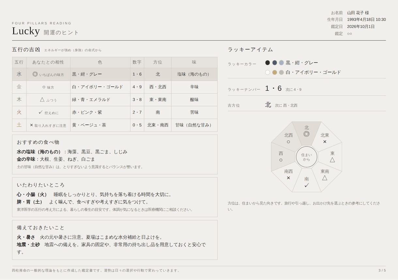398x280 pixels.
Task: Click the 北東・南西 direction cell
Action: (158, 125)
